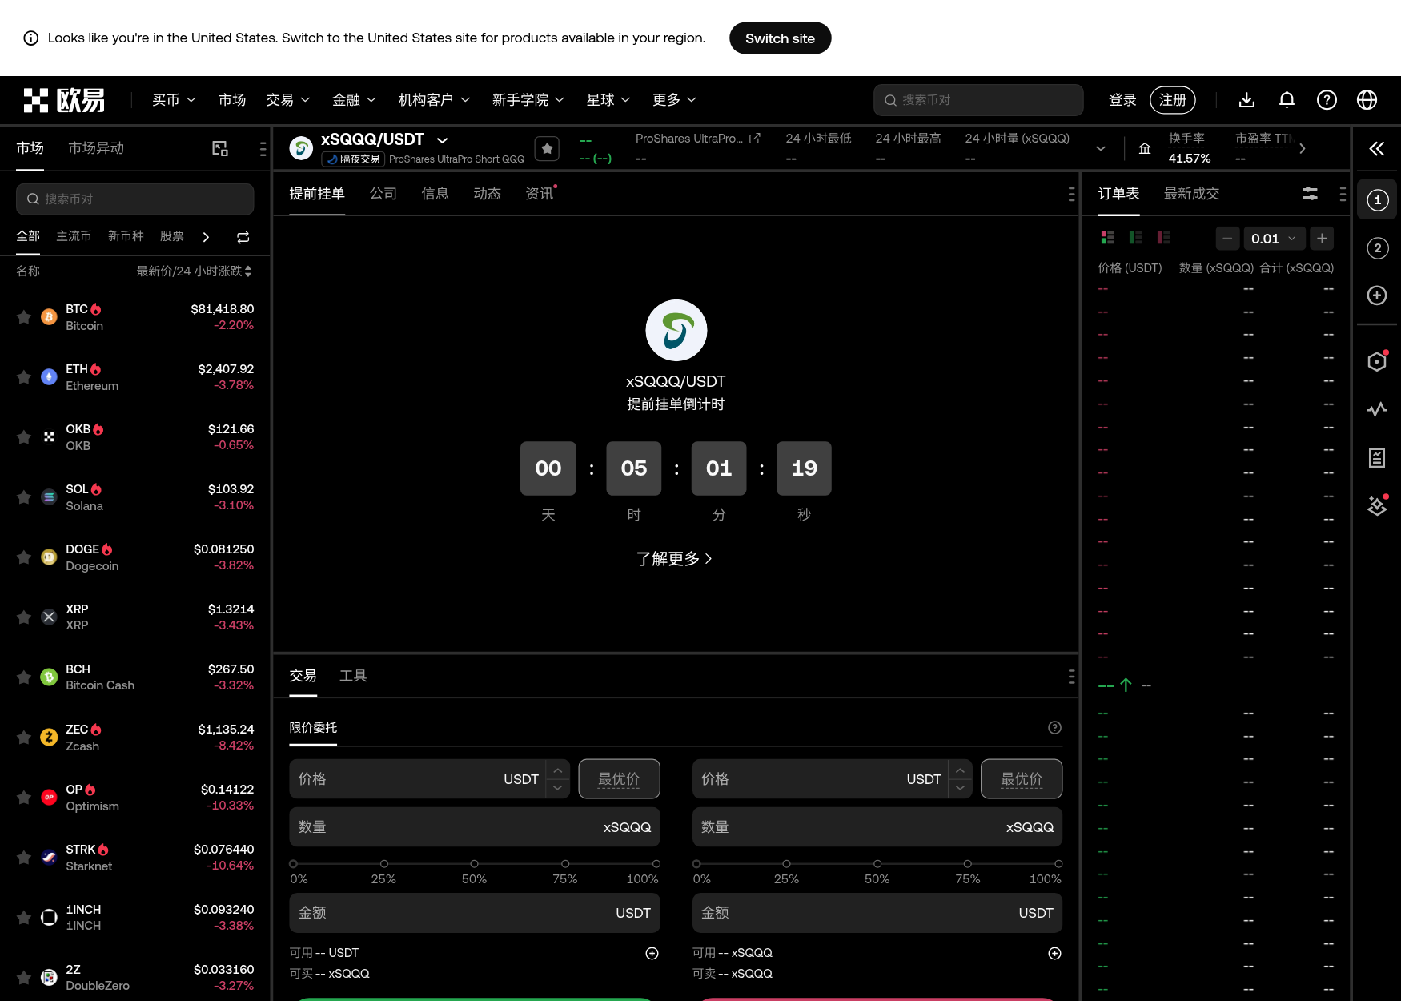Pop out the market panel icon
The height and width of the screenshot is (1001, 1401).
[x=220, y=148]
